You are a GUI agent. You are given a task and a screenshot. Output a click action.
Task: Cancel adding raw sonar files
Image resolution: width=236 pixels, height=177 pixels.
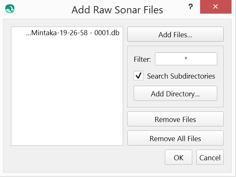tap(210, 157)
